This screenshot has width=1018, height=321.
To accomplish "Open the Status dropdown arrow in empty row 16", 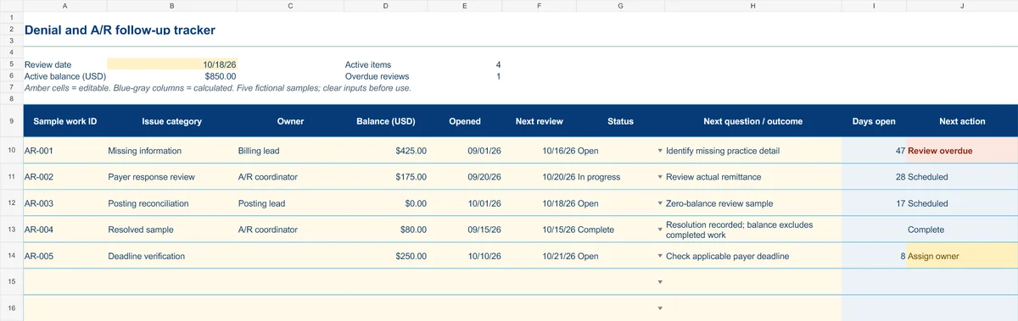I will [x=660, y=308].
